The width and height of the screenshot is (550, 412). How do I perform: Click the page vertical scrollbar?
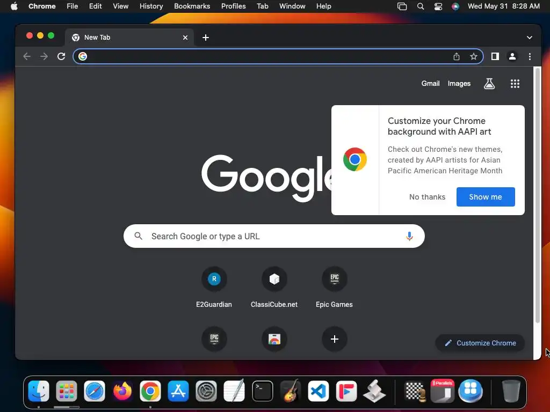(x=537, y=195)
